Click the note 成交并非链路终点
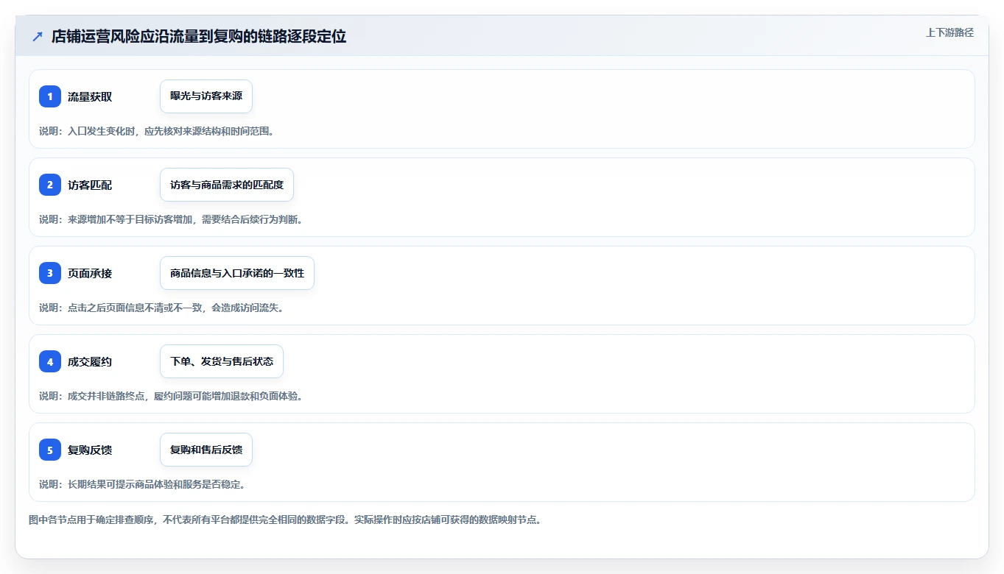 pyautogui.click(x=107, y=396)
